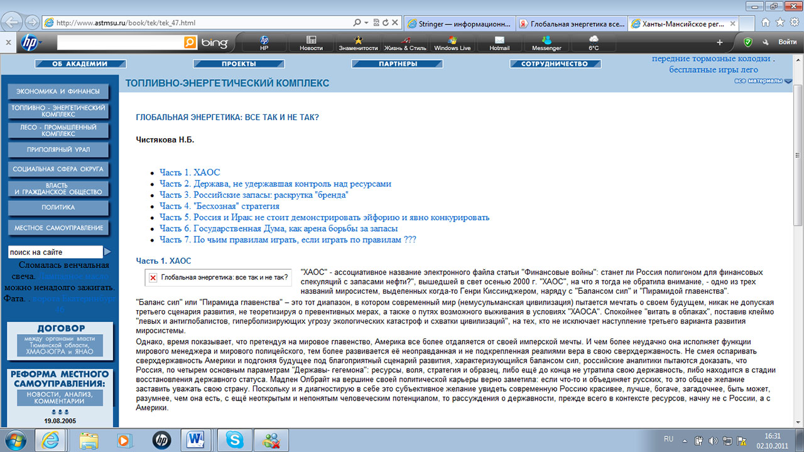This screenshot has height=452, width=804.
Task: Open Hotmail toolbar shortcut
Action: [499, 43]
